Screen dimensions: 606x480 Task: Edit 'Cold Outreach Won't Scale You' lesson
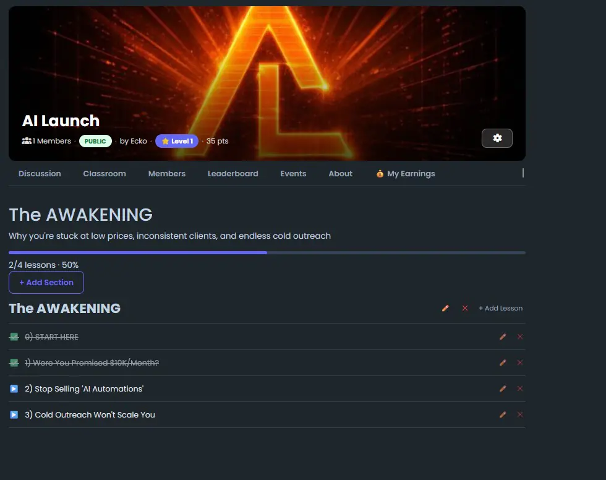click(x=503, y=414)
